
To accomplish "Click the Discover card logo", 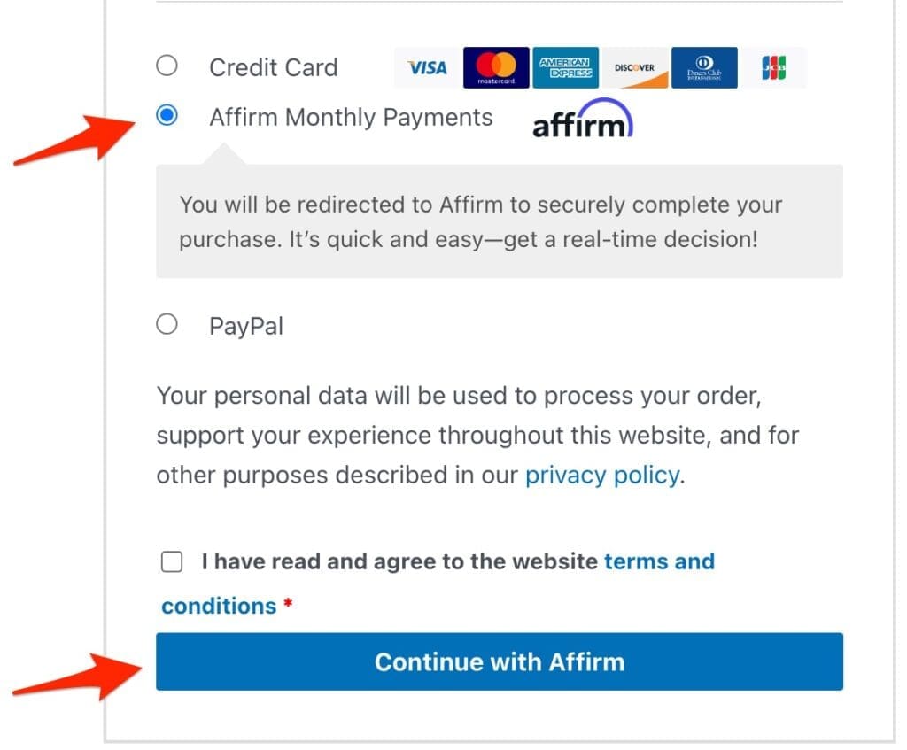I will 634,67.
